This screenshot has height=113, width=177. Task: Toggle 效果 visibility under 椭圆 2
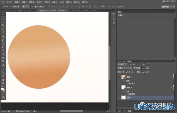[x=124, y=91]
